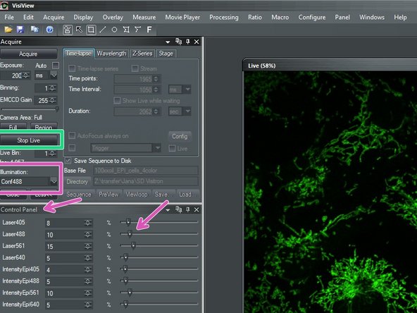Open the Control Panel options arrow menu
This screenshot has height=313, width=417.
pos(168,210)
